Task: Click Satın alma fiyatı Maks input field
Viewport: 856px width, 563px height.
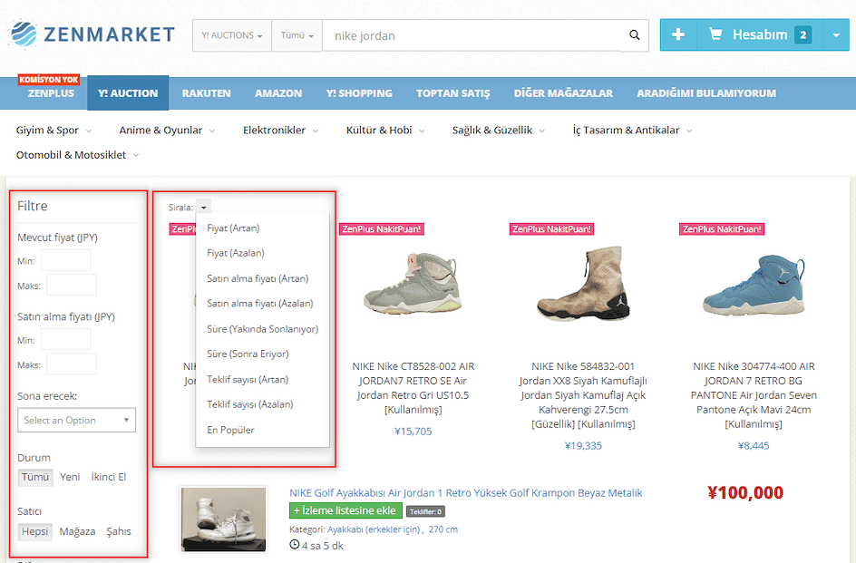Action: point(72,364)
